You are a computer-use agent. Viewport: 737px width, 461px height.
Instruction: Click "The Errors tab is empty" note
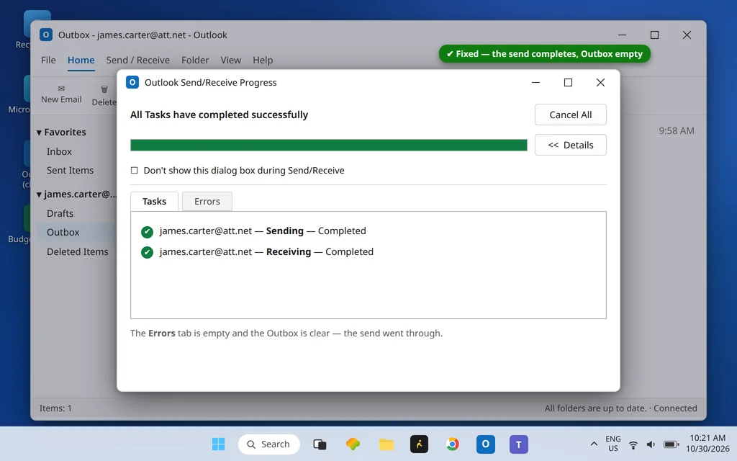(286, 333)
